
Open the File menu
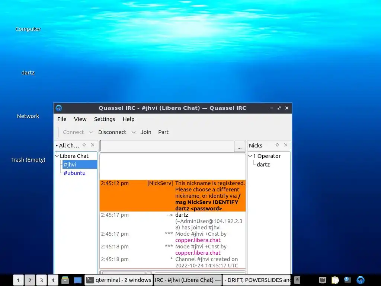(62, 119)
